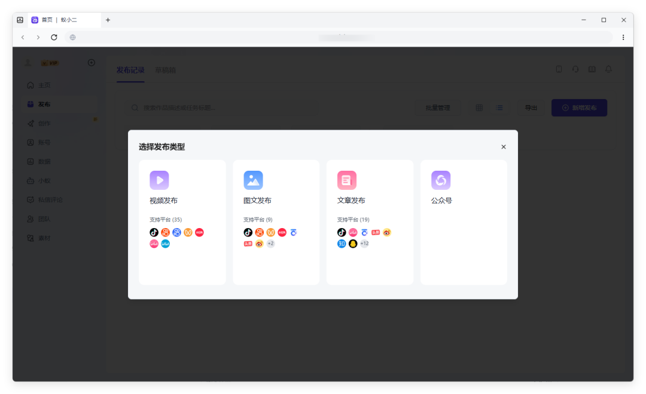Click the browser address bar

click(338, 38)
